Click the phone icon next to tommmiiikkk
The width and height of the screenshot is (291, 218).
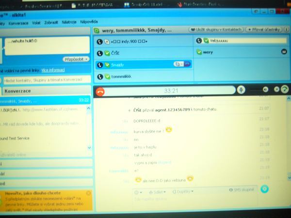[100, 77]
